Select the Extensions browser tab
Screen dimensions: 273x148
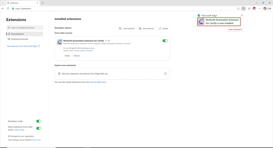click(x=22, y=3)
